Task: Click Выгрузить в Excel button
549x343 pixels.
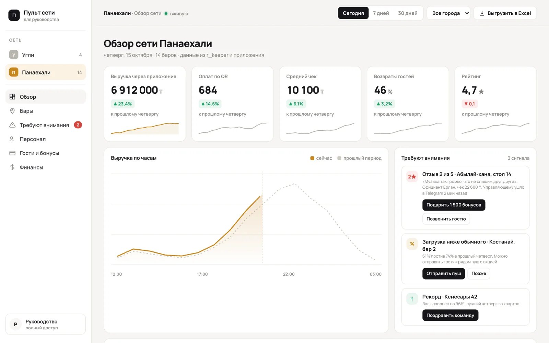Action: (505, 13)
